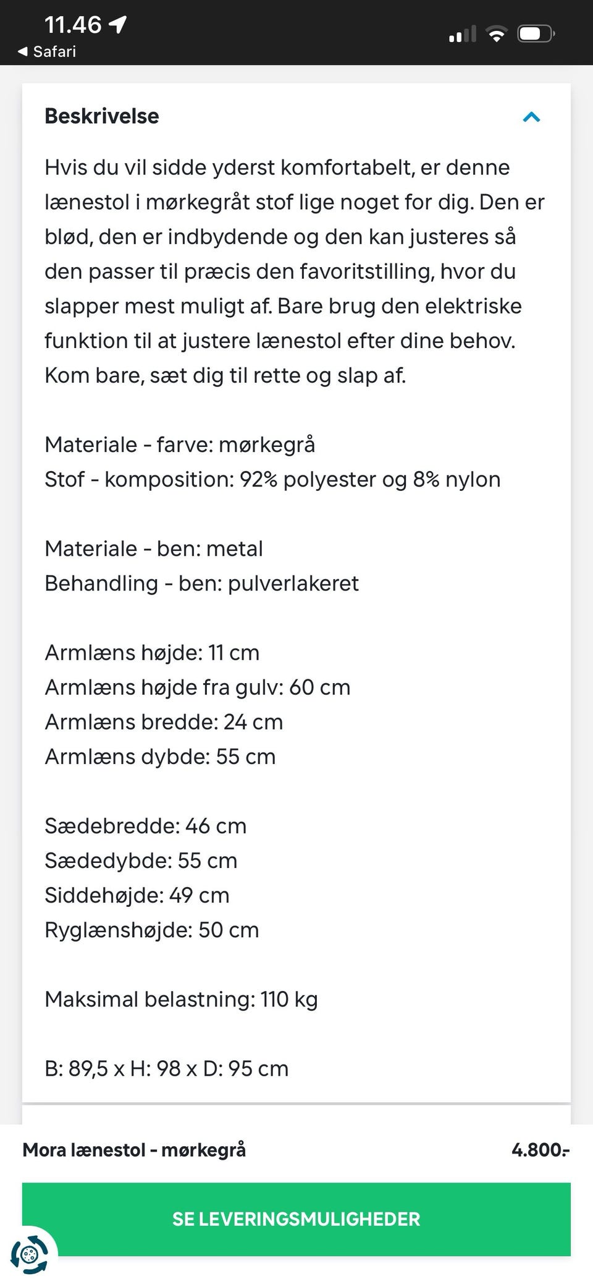Tap the 4.800 price label

[540, 1150]
